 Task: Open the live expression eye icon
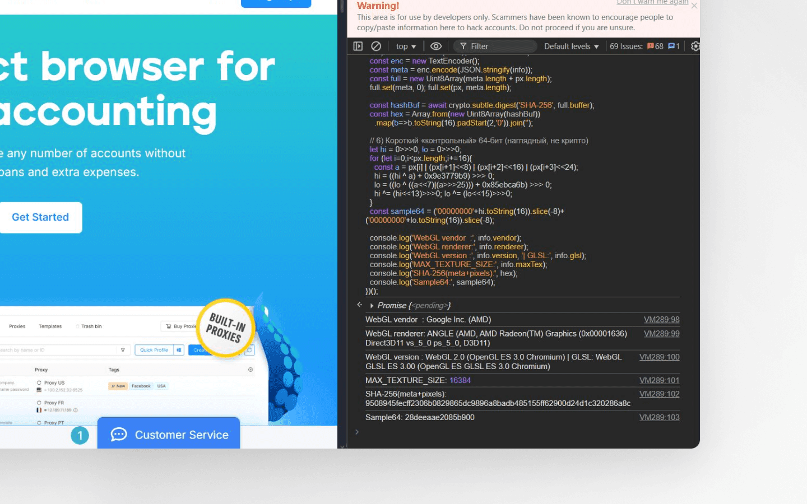coord(436,46)
